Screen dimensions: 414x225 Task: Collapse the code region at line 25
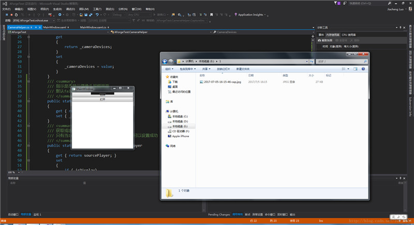29,37
